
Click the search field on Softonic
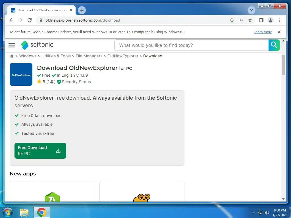point(191,45)
